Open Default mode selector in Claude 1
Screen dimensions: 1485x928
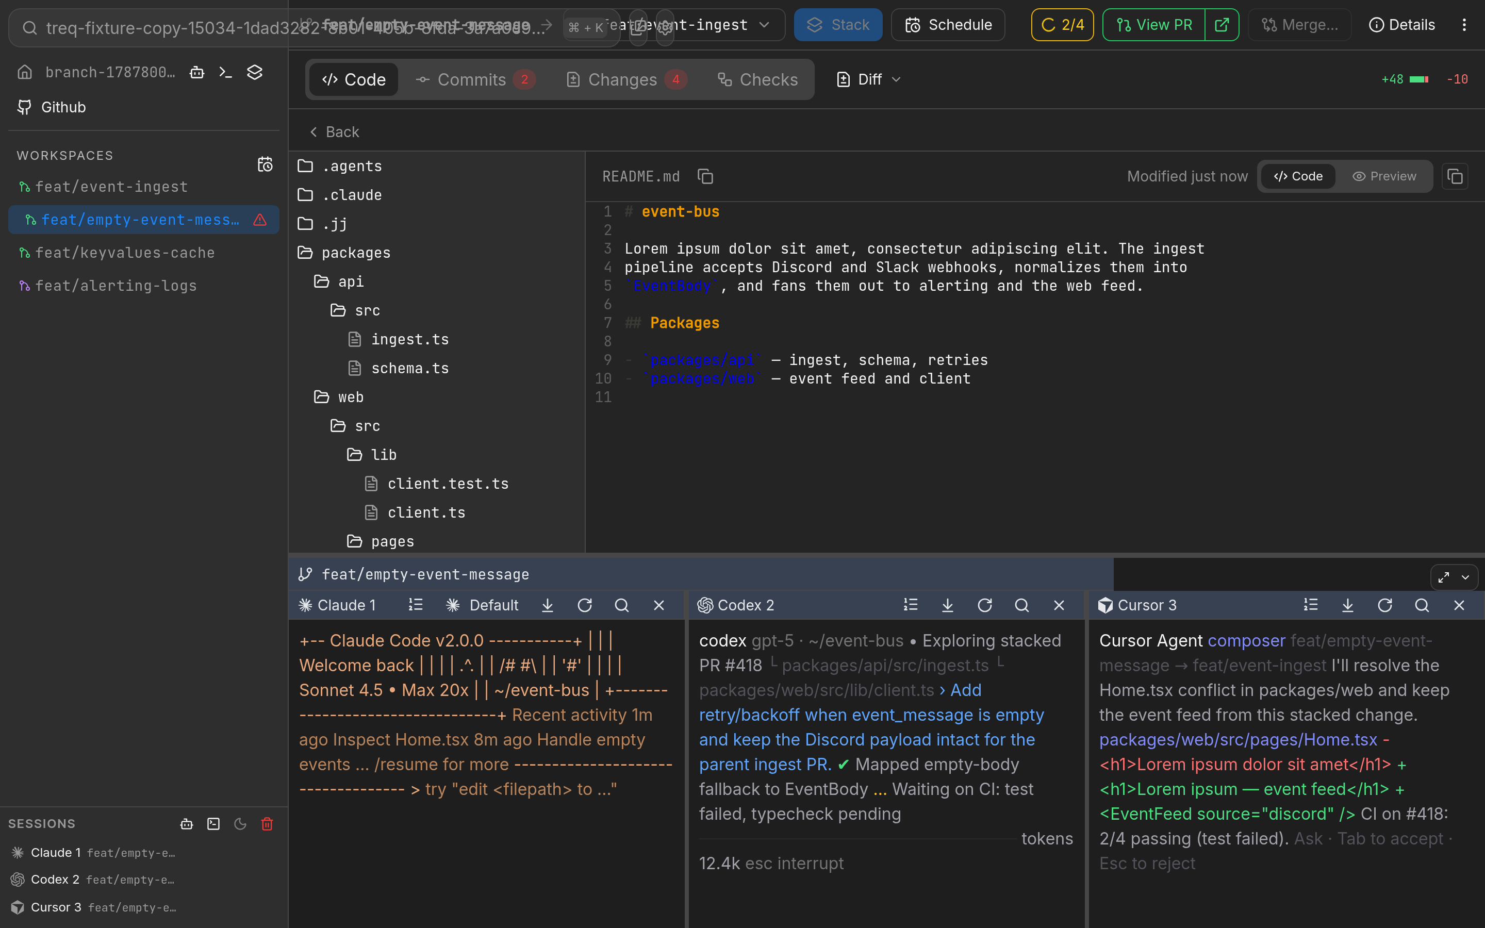click(x=482, y=605)
